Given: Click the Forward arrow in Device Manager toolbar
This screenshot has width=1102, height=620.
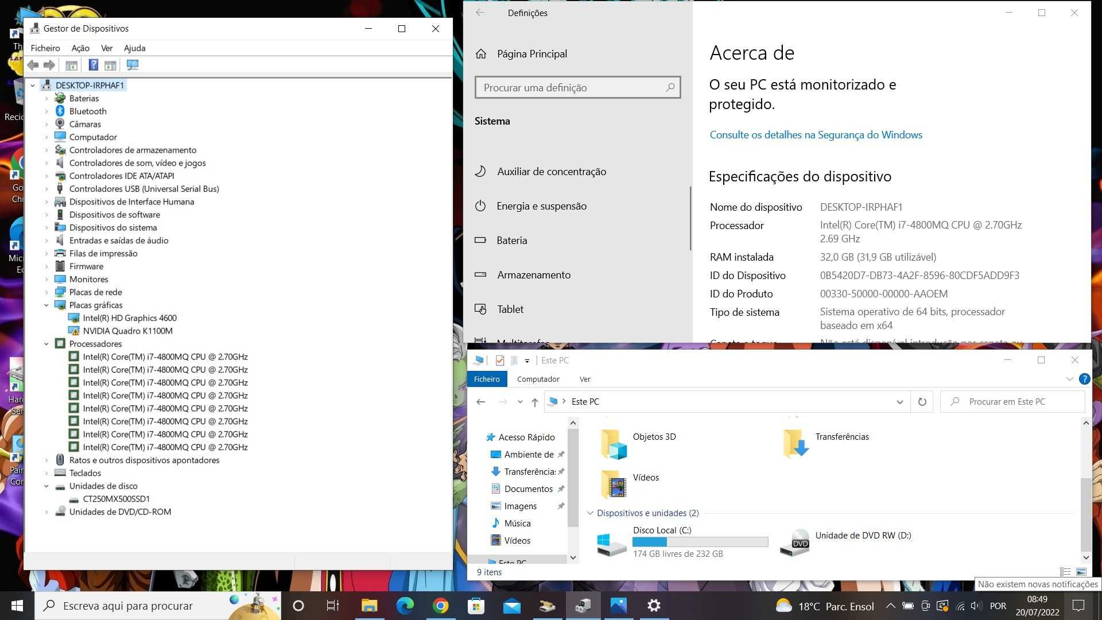Looking at the screenshot, I should point(49,65).
